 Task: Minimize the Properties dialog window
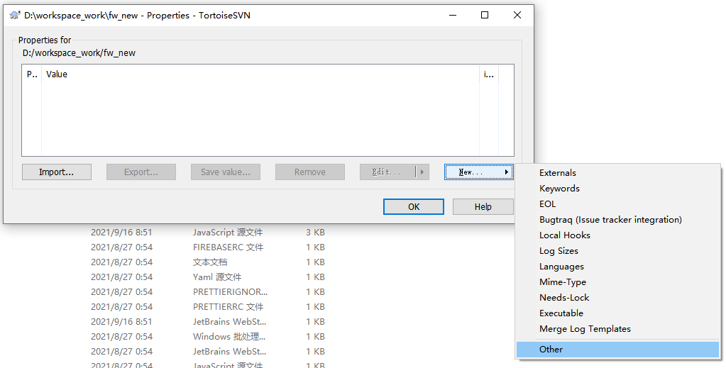coord(453,16)
